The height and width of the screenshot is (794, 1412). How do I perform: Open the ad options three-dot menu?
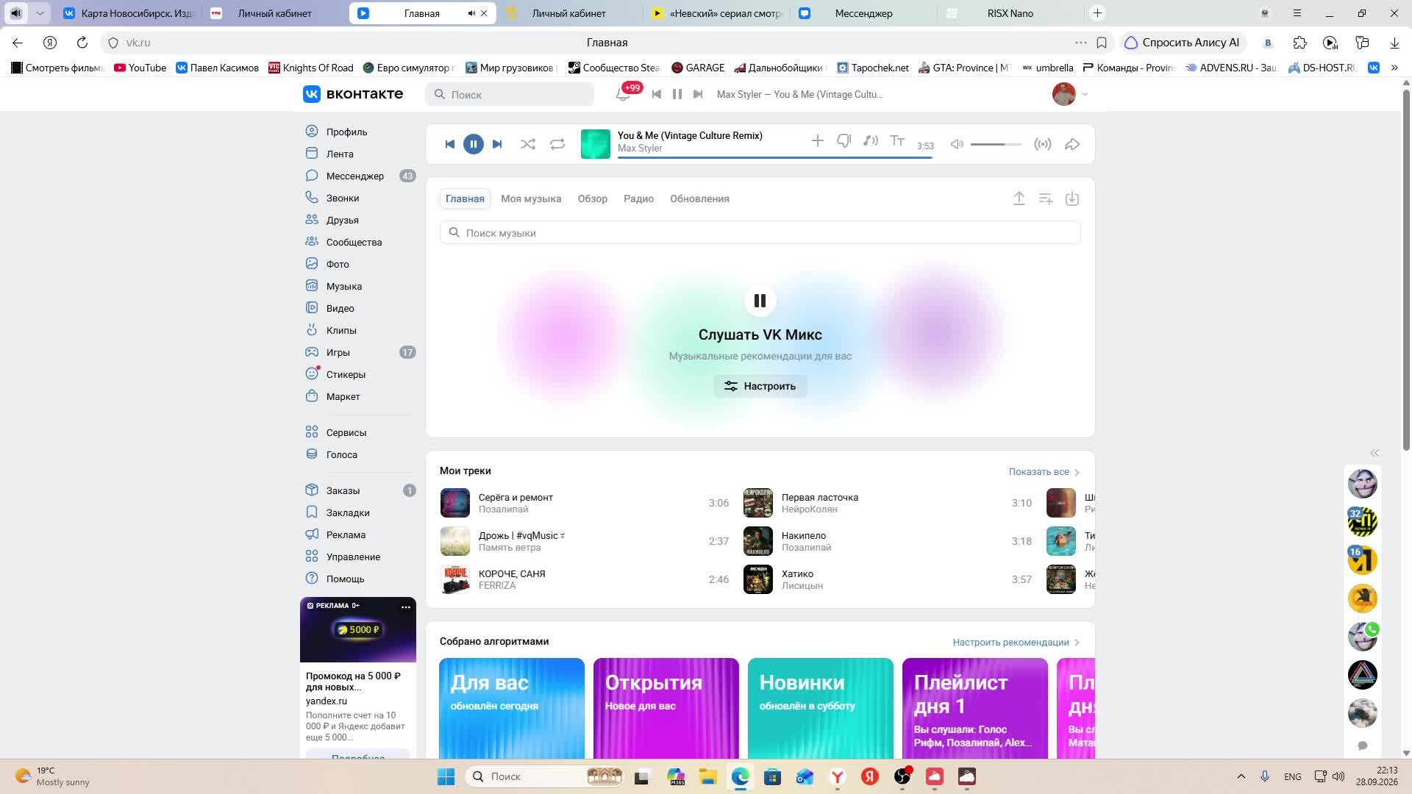click(x=405, y=607)
